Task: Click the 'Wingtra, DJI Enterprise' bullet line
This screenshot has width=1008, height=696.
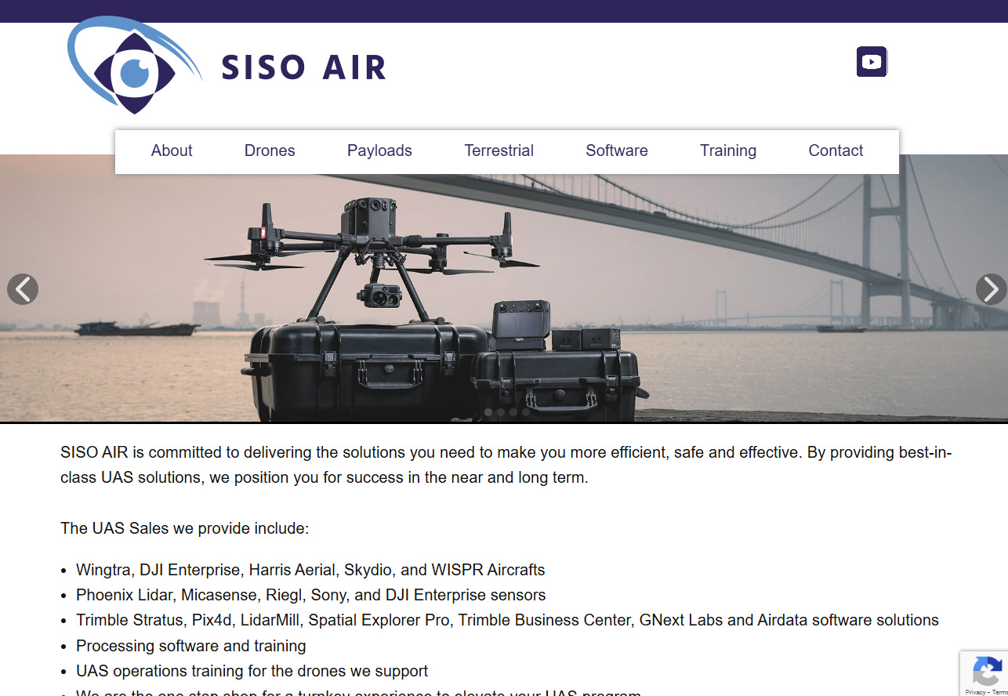Action: 310,570
